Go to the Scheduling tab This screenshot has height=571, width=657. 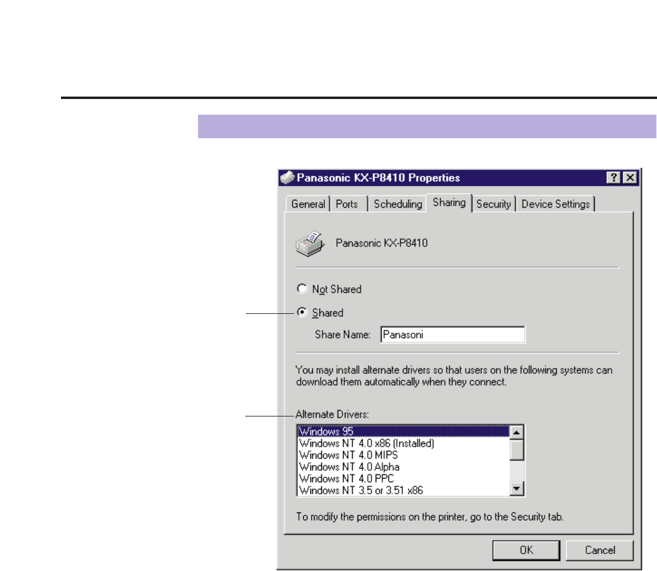[x=397, y=204]
